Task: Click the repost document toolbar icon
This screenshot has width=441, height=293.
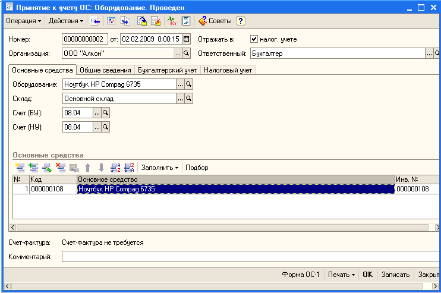Action: coord(111,21)
